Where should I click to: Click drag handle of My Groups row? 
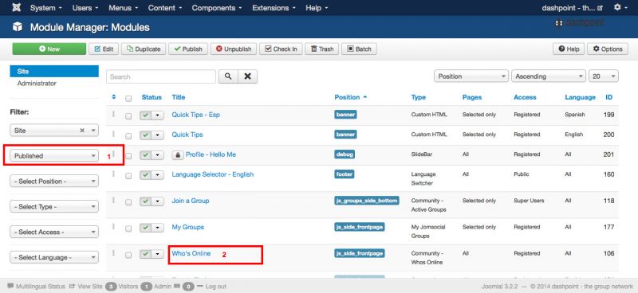point(113,227)
